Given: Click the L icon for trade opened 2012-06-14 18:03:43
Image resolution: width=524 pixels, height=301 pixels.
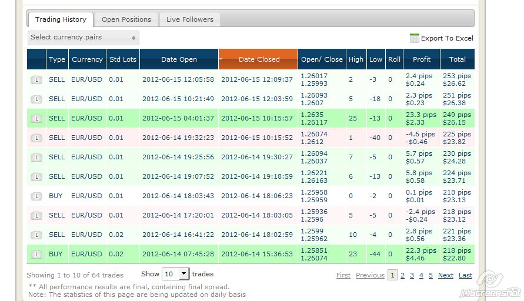Looking at the screenshot, I should [x=36, y=196].
